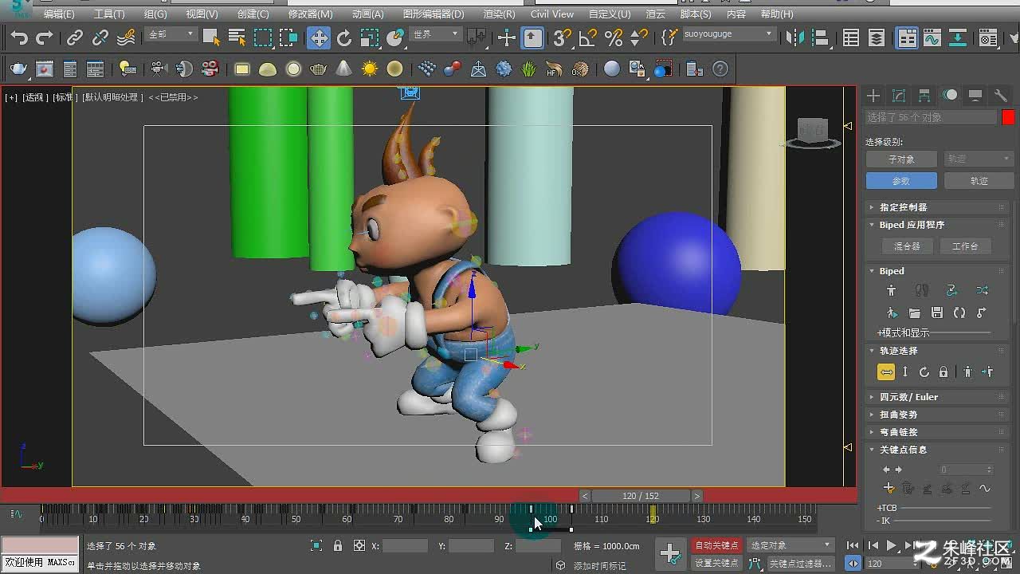Screen dimensions: 1020x574
Task: Click the Redo arrow icon
Action: coord(45,37)
